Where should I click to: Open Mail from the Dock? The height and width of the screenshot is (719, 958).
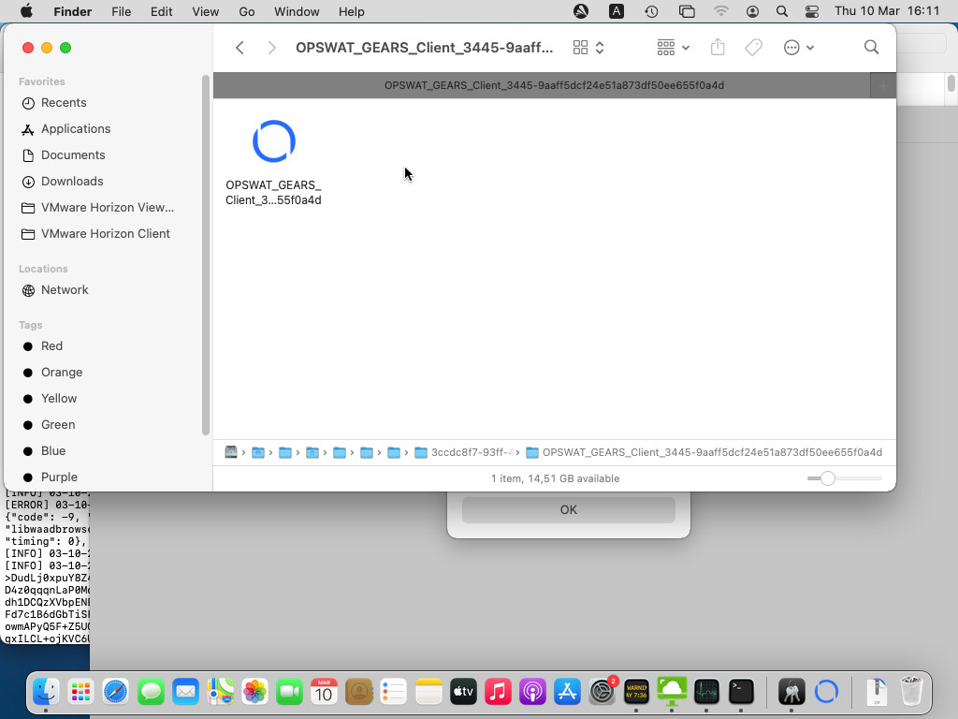185,692
